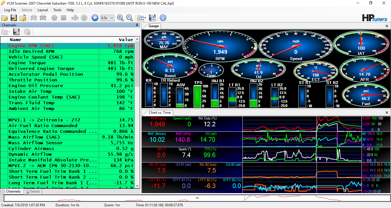The height and width of the screenshot is (208, 391).
Task: Select the Chart vs. Time tab
Action: [x=159, y=113]
